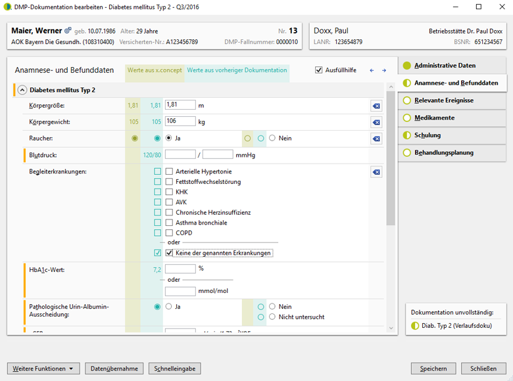Click the incomplete Diab. Typ 2 (Verlaufsdoku) status entry
Screen dimensions: 513x381
456,325
